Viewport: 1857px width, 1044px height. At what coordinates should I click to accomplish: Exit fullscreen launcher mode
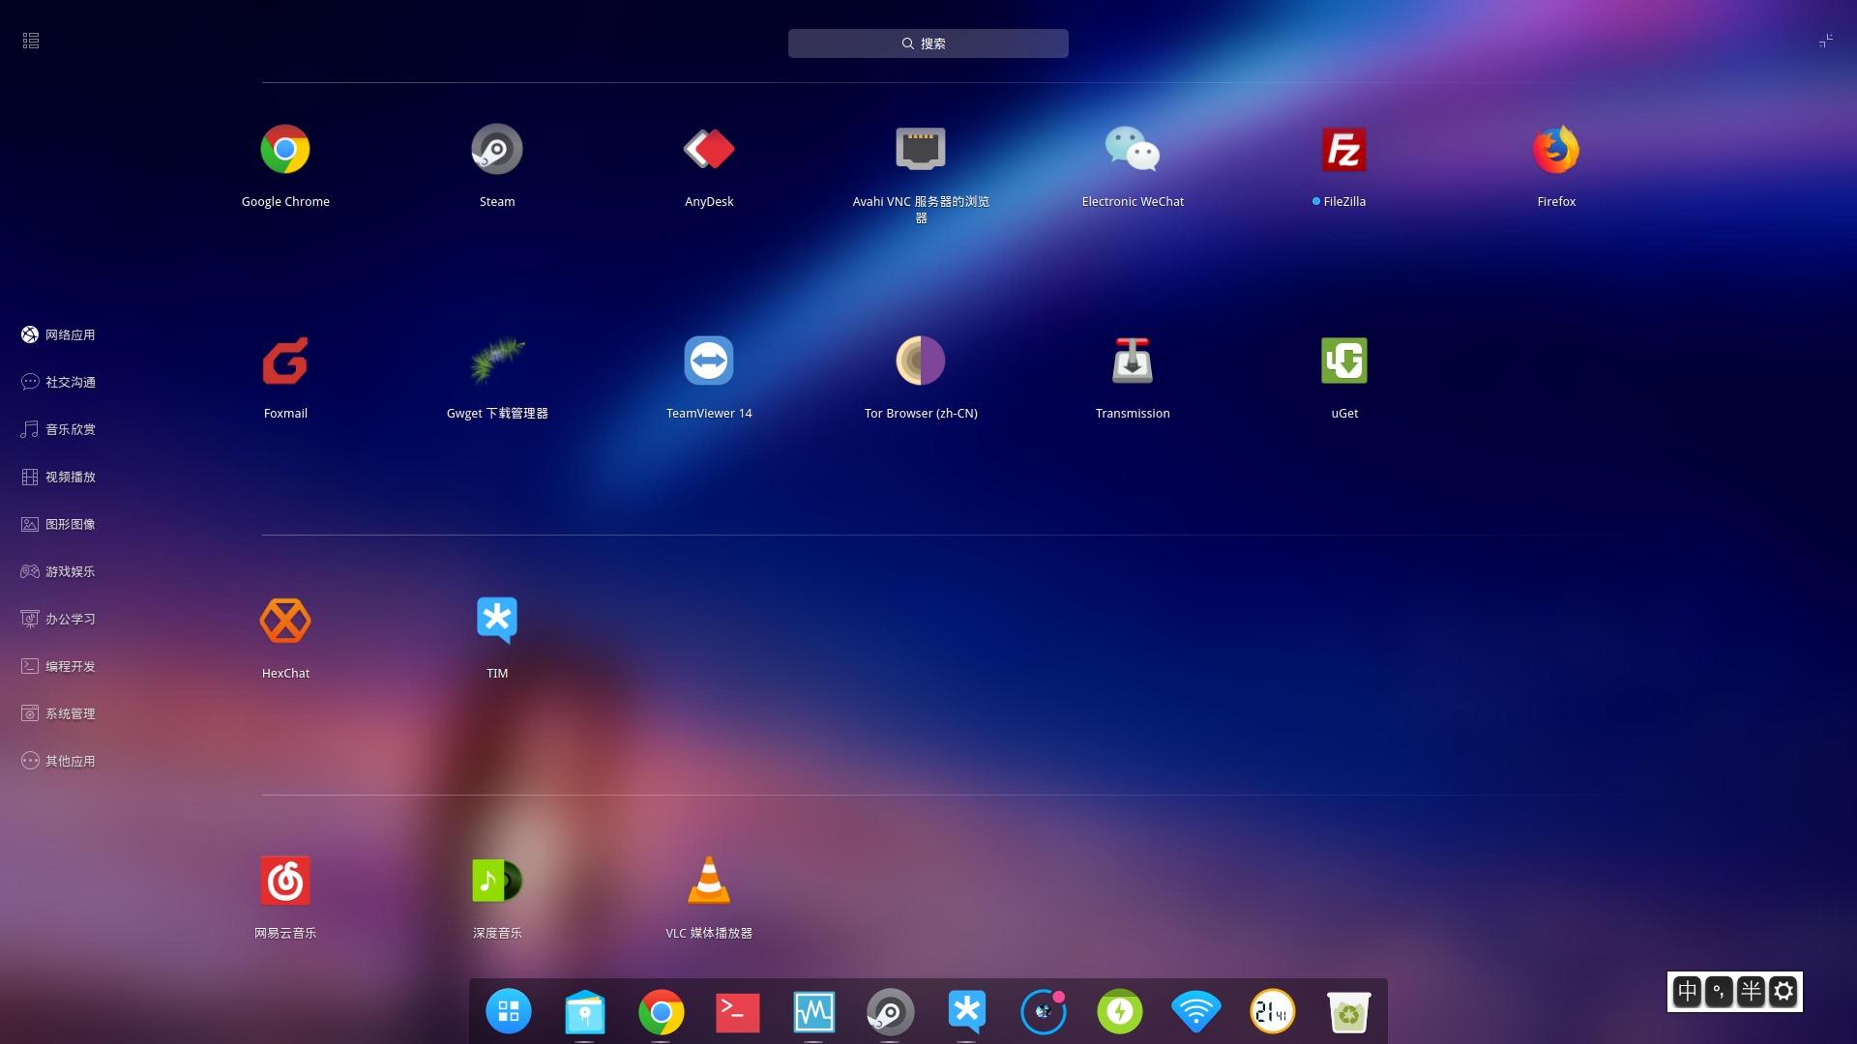(x=1825, y=41)
